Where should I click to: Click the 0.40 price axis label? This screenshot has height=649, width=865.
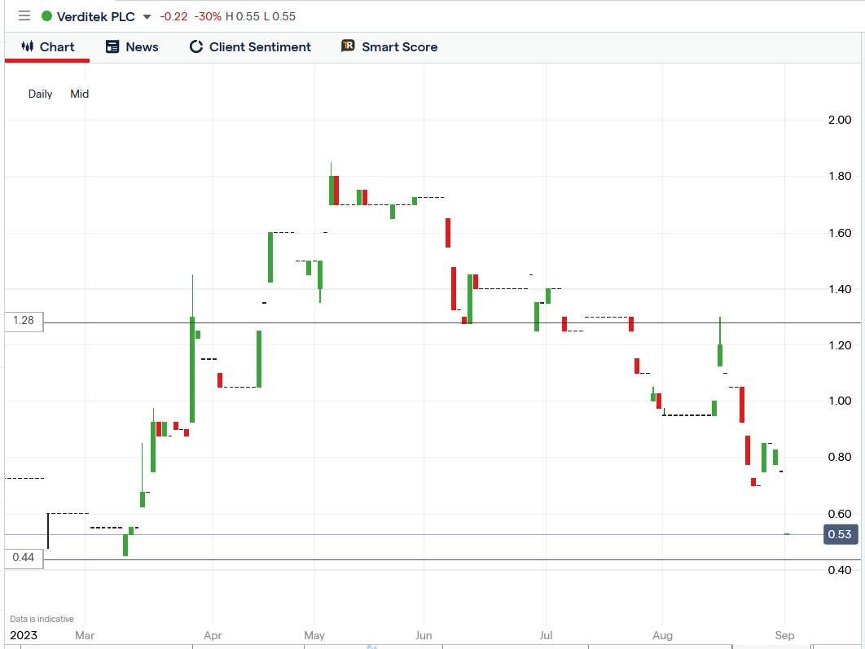tap(840, 570)
